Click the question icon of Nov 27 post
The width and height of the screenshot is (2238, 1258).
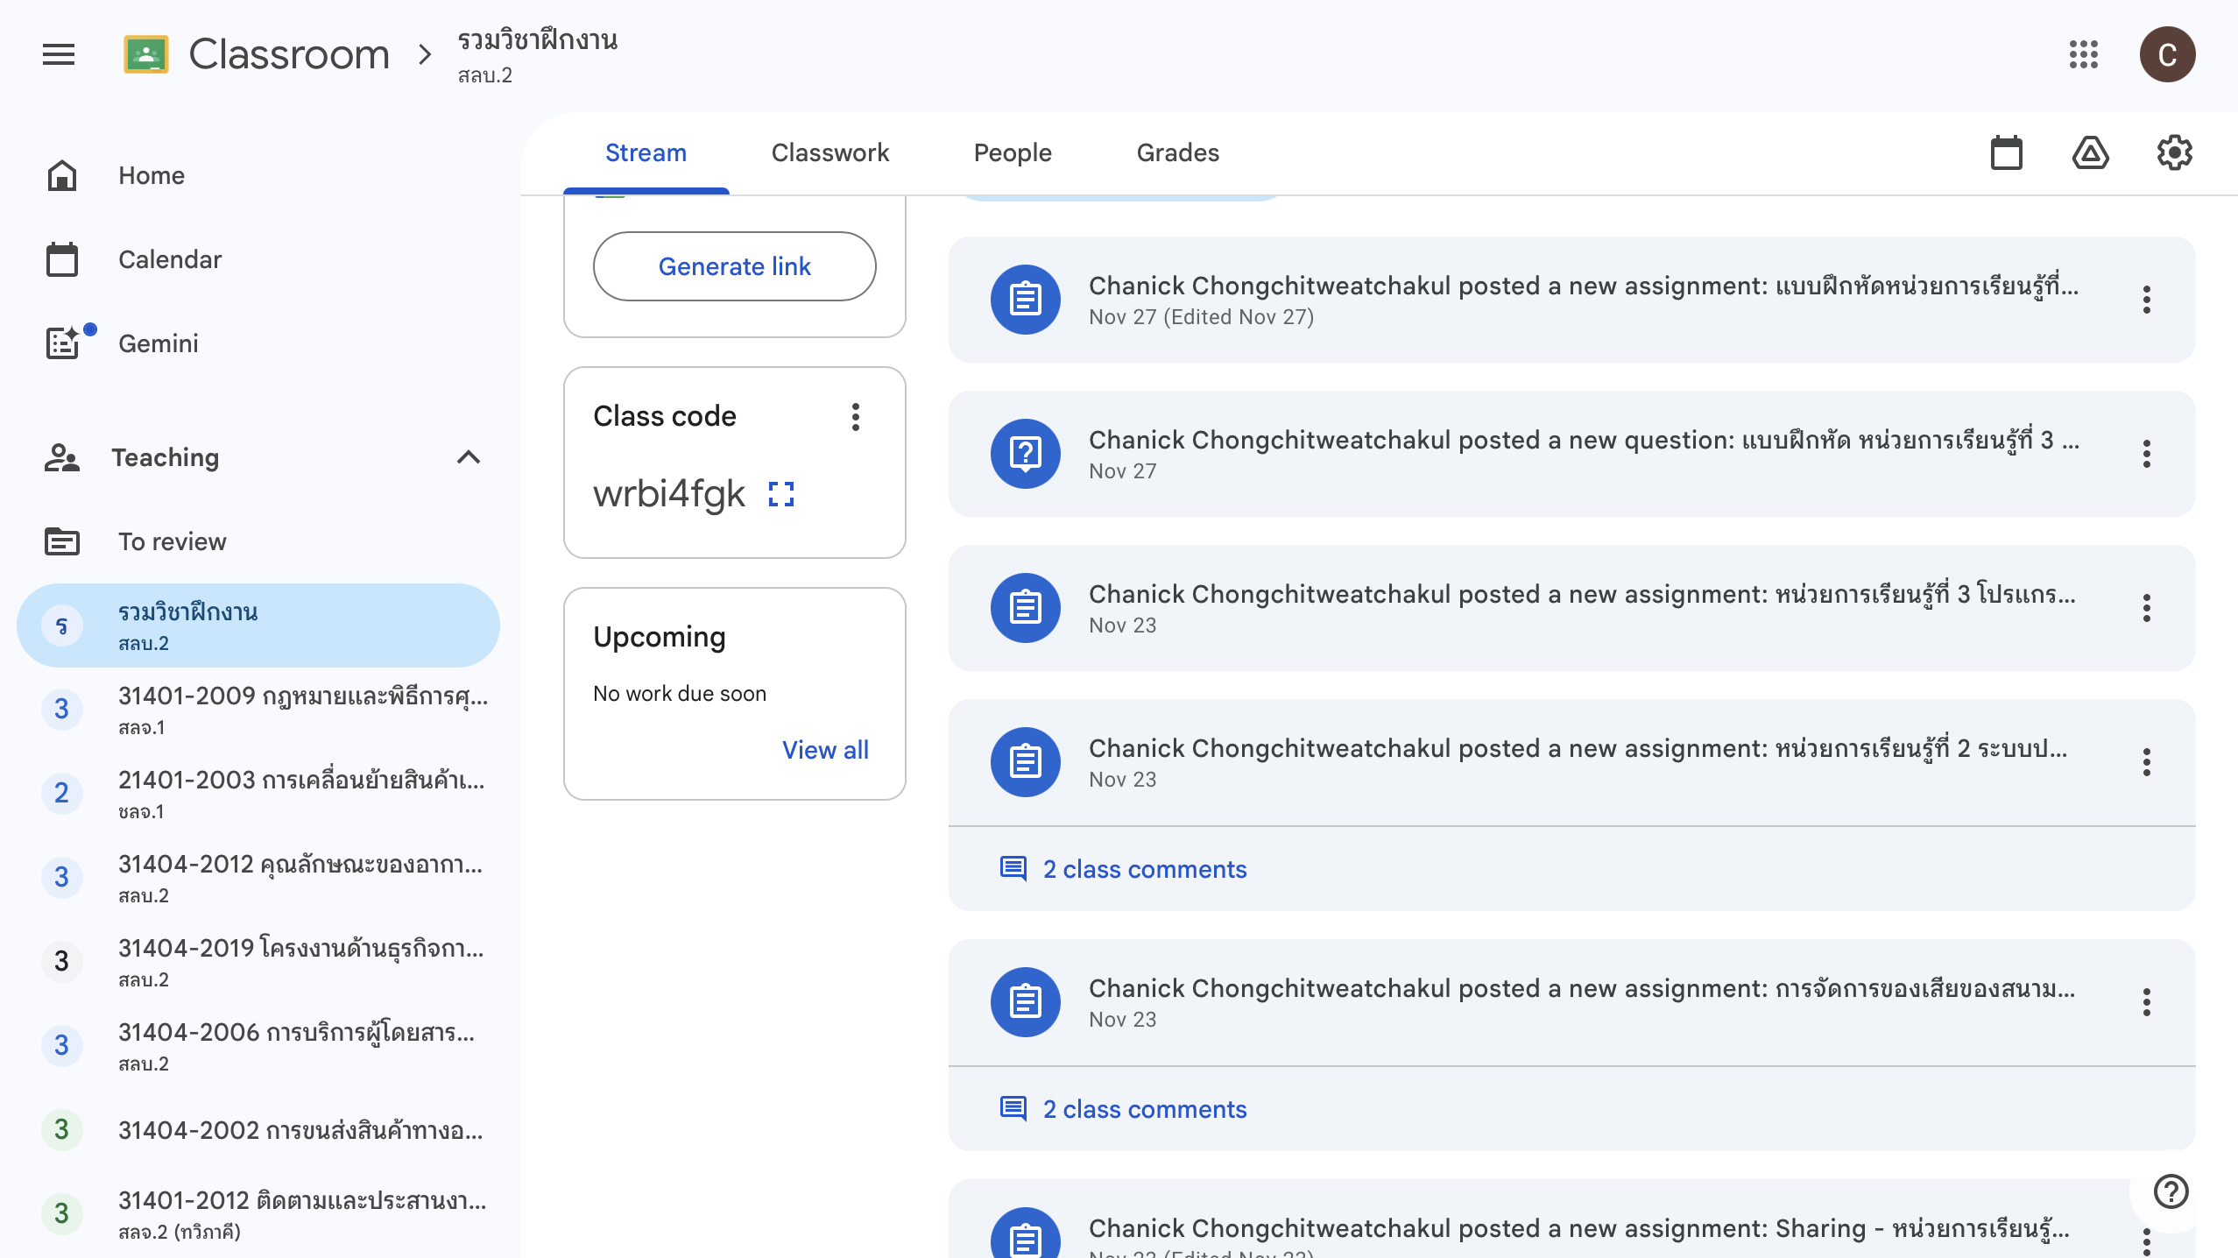point(1025,454)
